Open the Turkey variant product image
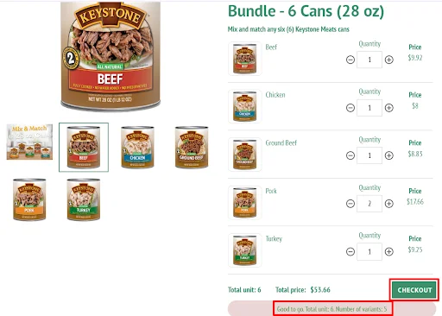Viewport: 442px width, 316px height. click(x=245, y=250)
